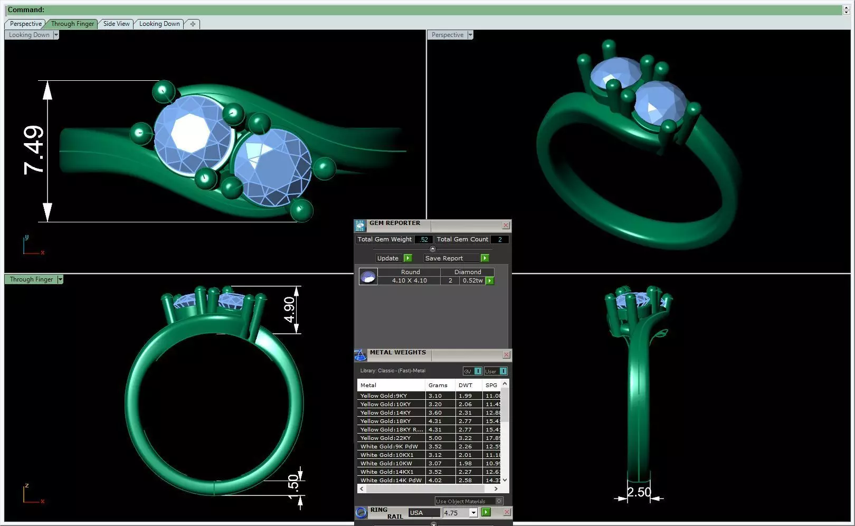Click the Perspective viewport title
This screenshot has width=855, height=526.
(x=447, y=35)
